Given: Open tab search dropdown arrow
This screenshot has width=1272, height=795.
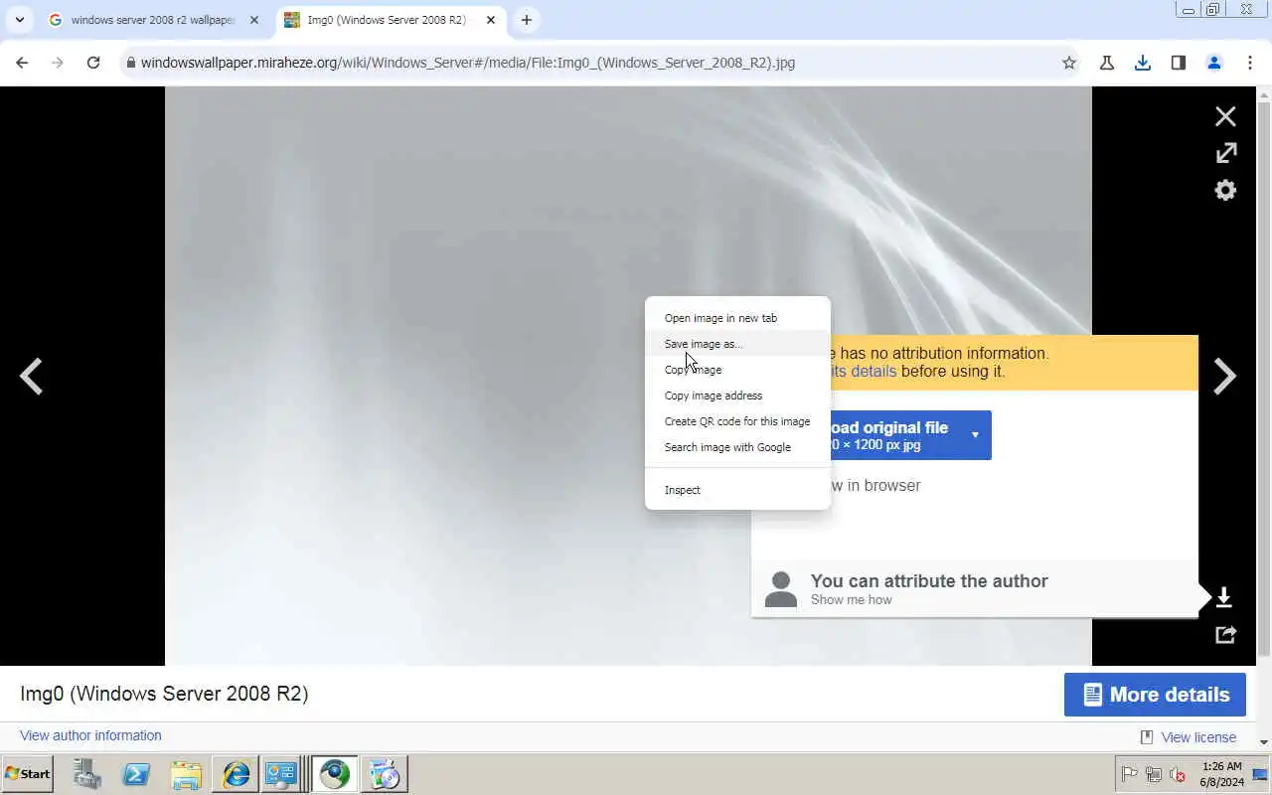Looking at the screenshot, I should point(20,20).
